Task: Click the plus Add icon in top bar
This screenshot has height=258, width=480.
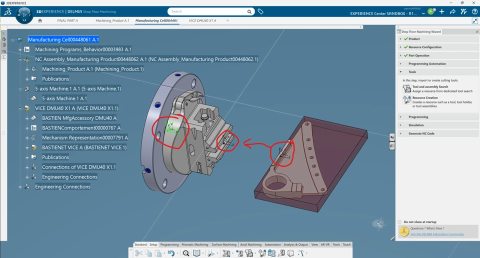Action: (x=441, y=11)
